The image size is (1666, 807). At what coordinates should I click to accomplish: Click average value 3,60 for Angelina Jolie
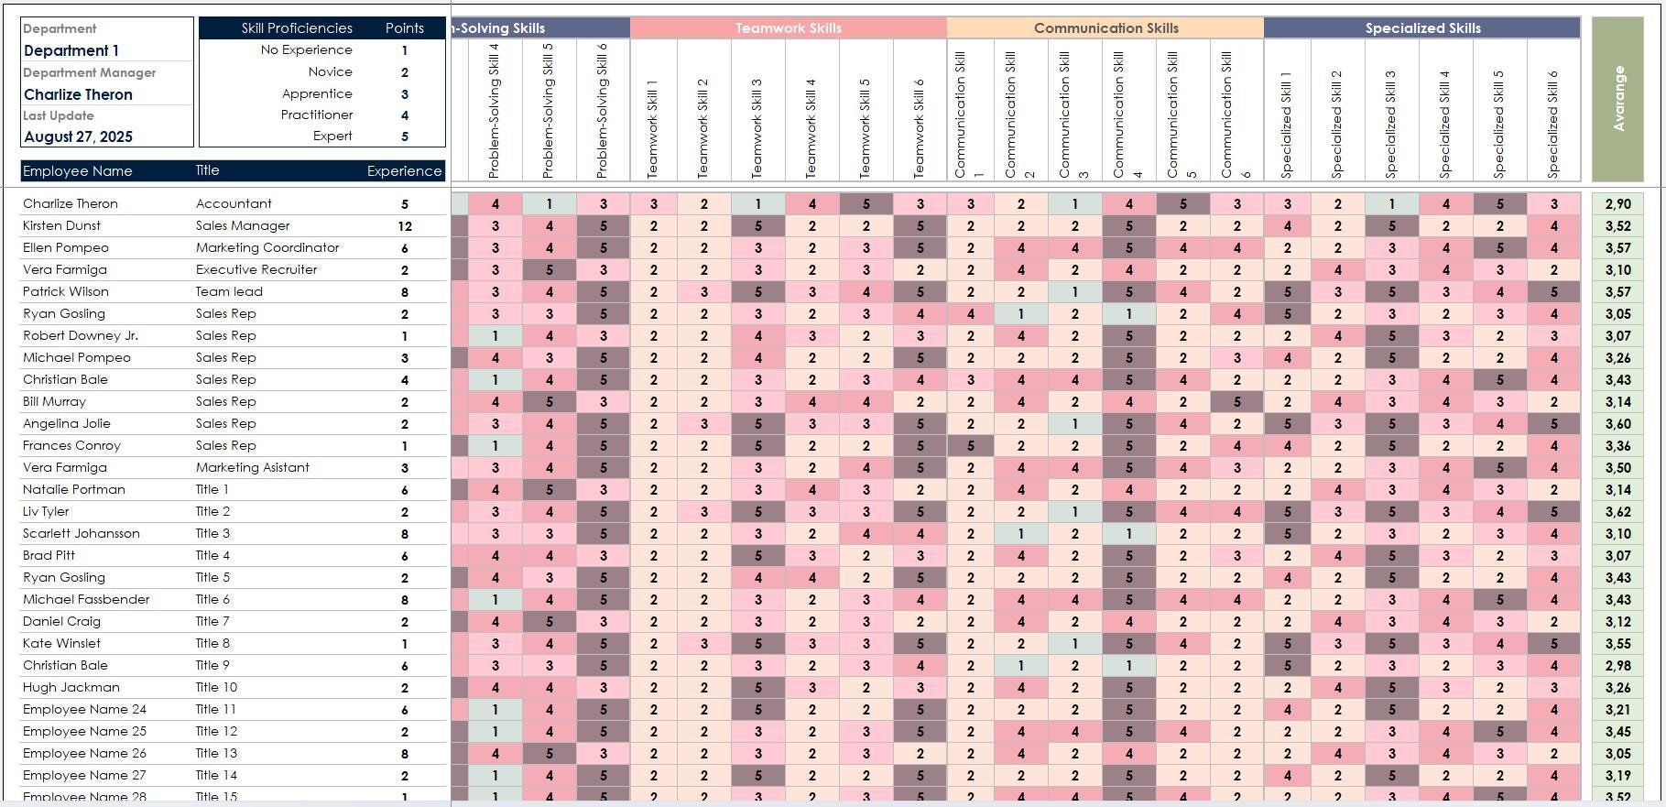1617,424
